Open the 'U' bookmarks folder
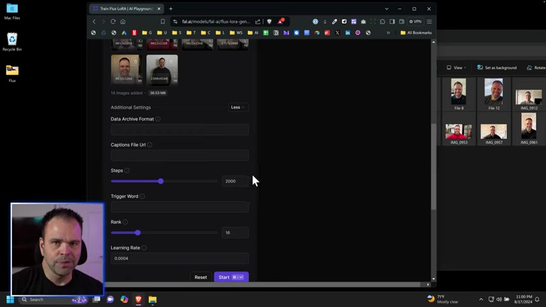Screen dimensions: 546x307 [x=162, y=33]
